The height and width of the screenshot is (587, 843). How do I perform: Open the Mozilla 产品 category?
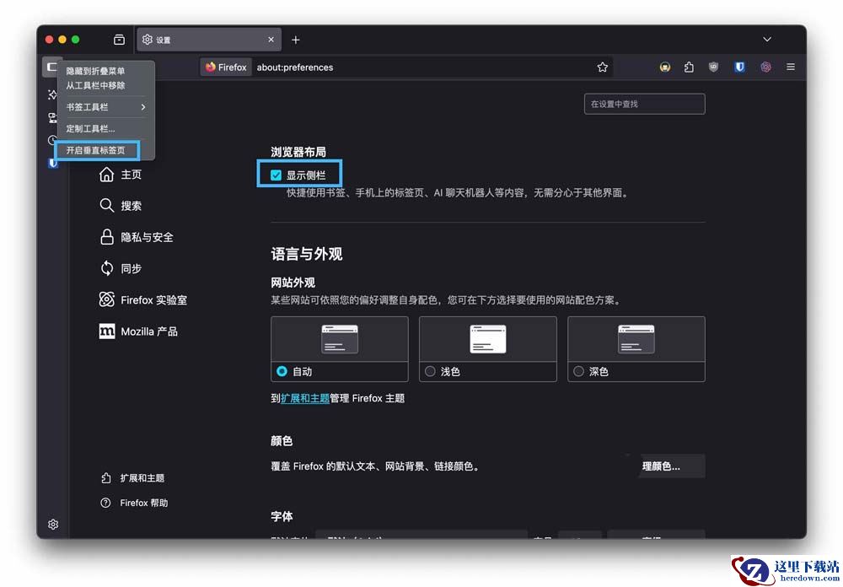click(138, 331)
